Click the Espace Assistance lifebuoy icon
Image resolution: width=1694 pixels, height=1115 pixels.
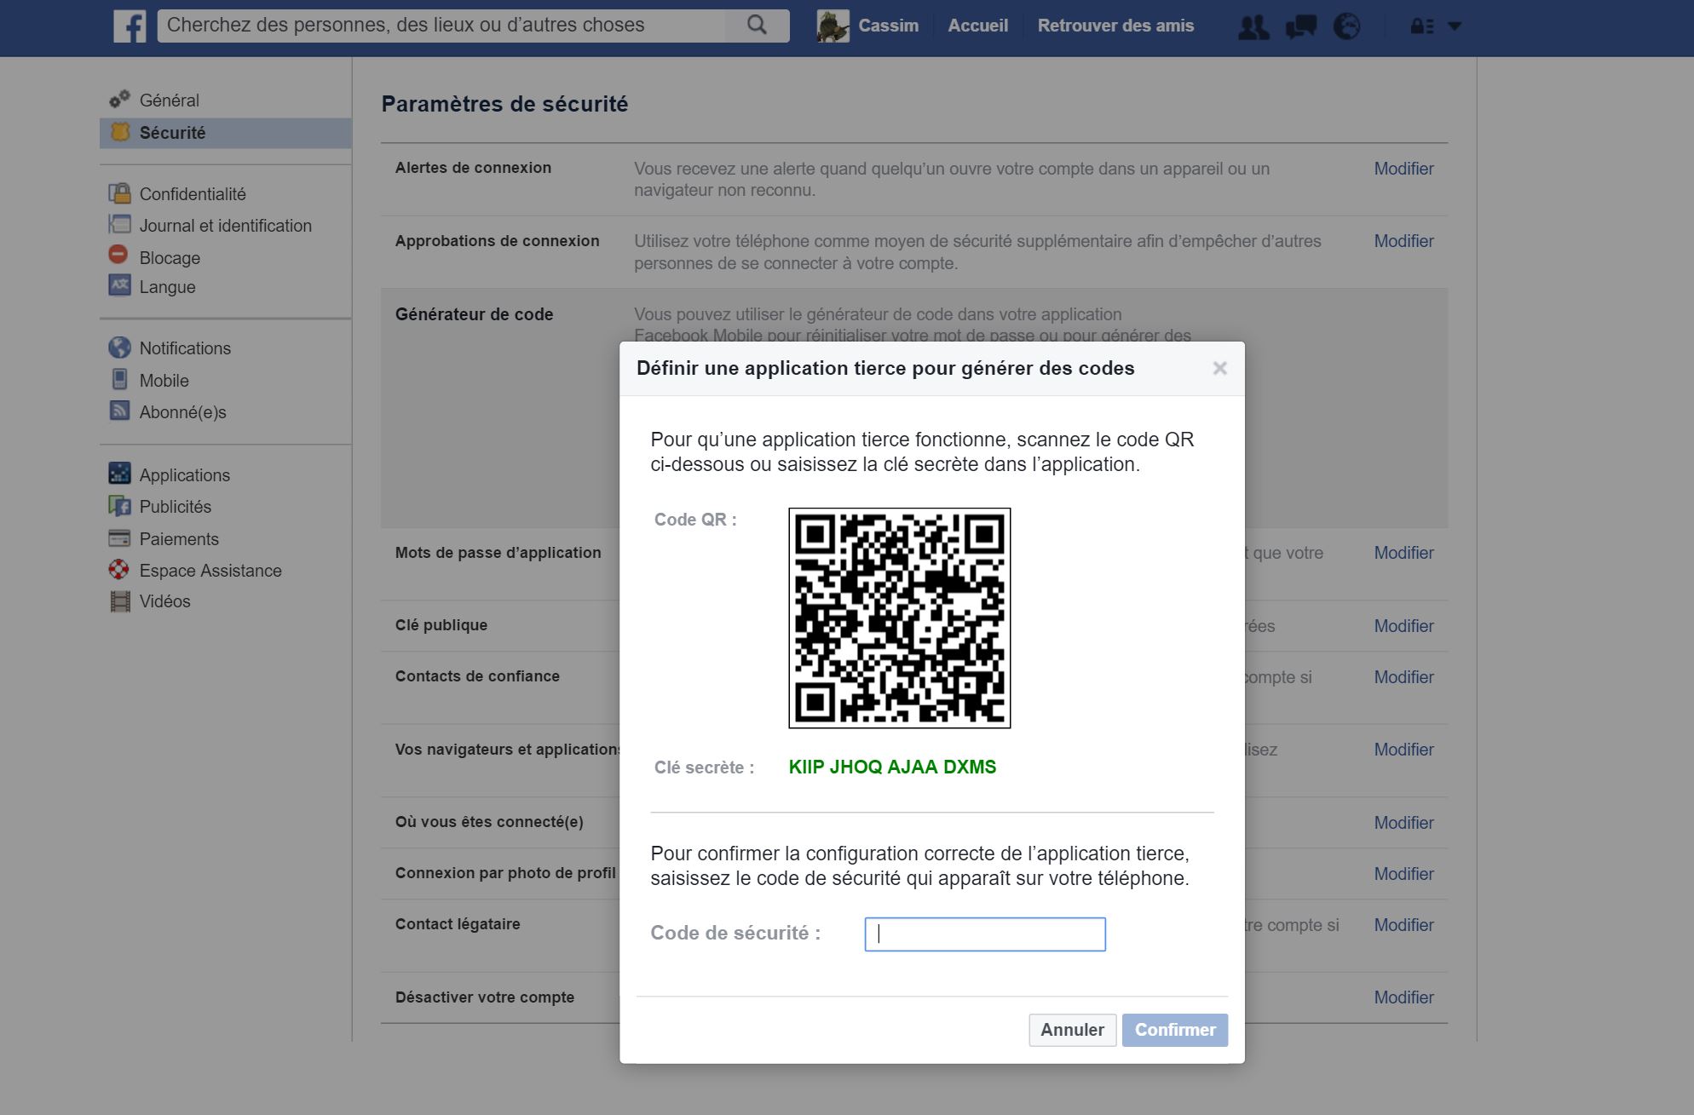[x=120, y=569]
